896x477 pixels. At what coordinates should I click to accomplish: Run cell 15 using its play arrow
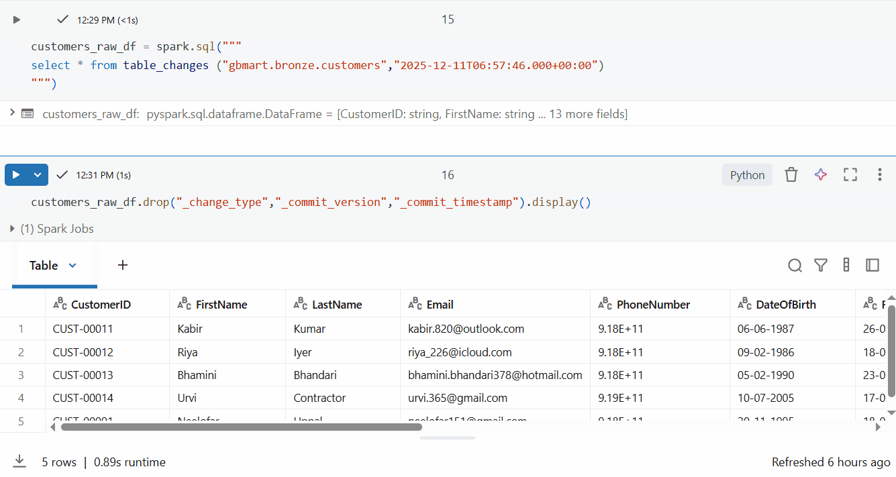click(x=17, y=20)
